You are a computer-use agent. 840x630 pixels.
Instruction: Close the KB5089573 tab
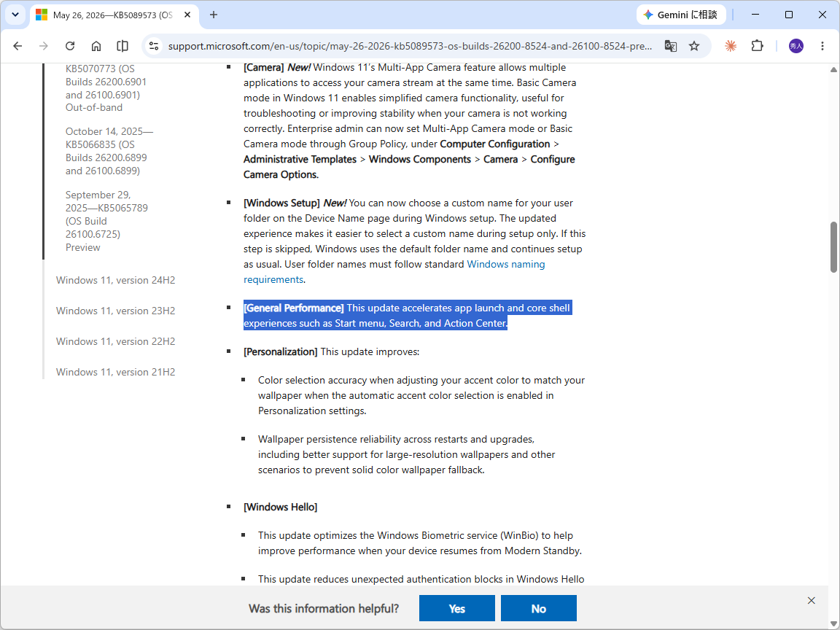[x=187, y=15]
